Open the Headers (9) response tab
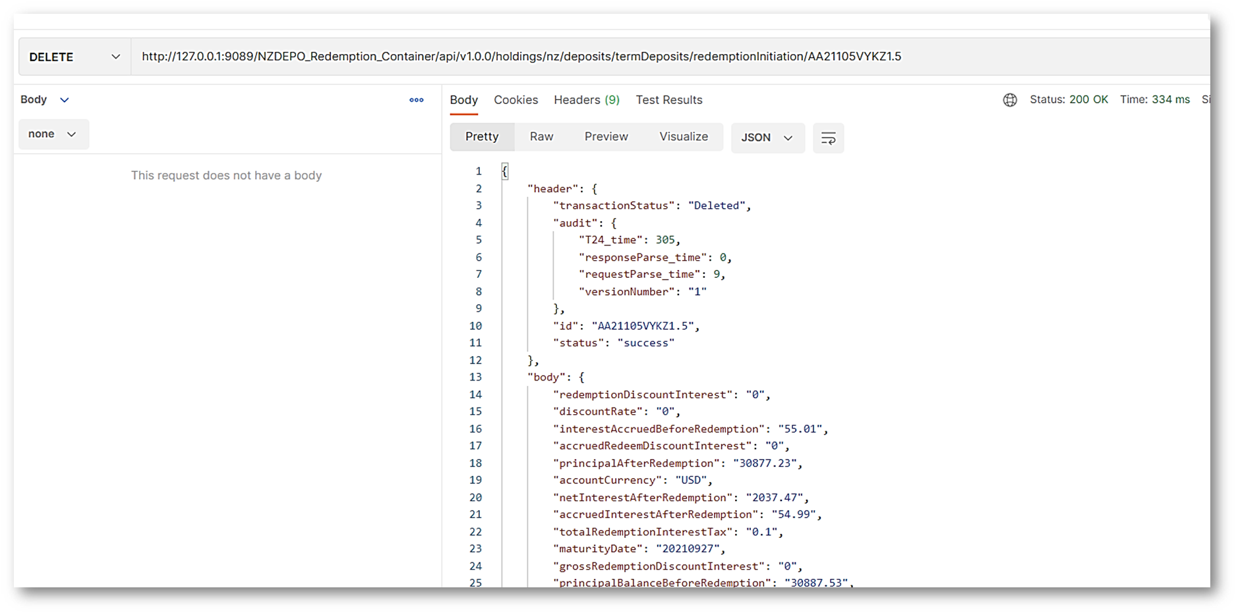 point(586,100)
